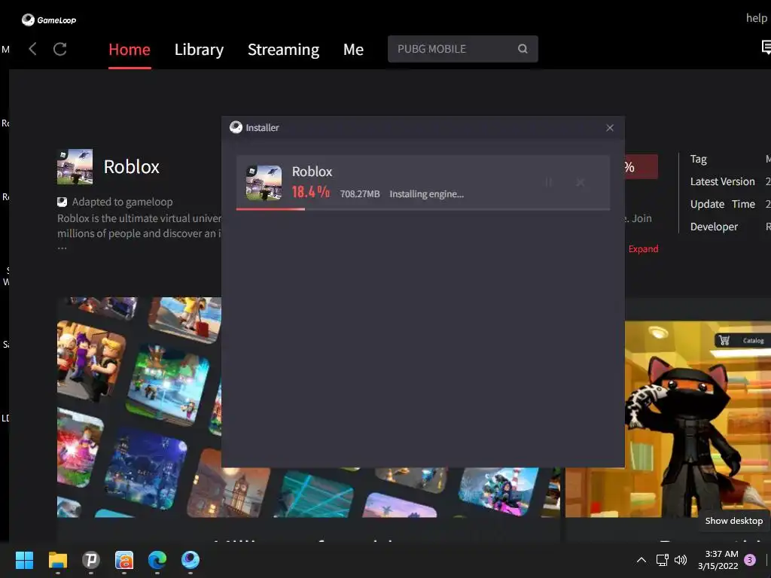Click the Update Time label
The image size is (771, 578).
tap(722, 205)
